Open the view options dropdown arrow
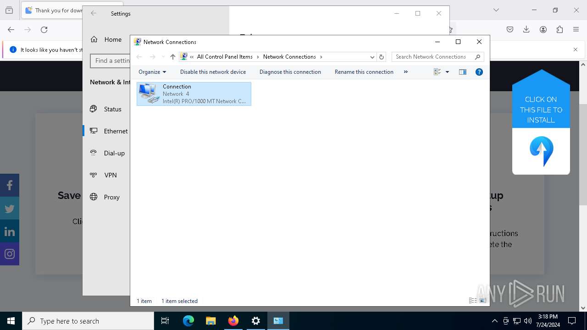Viewport: 587px width, 330px height. pos(447,72)
